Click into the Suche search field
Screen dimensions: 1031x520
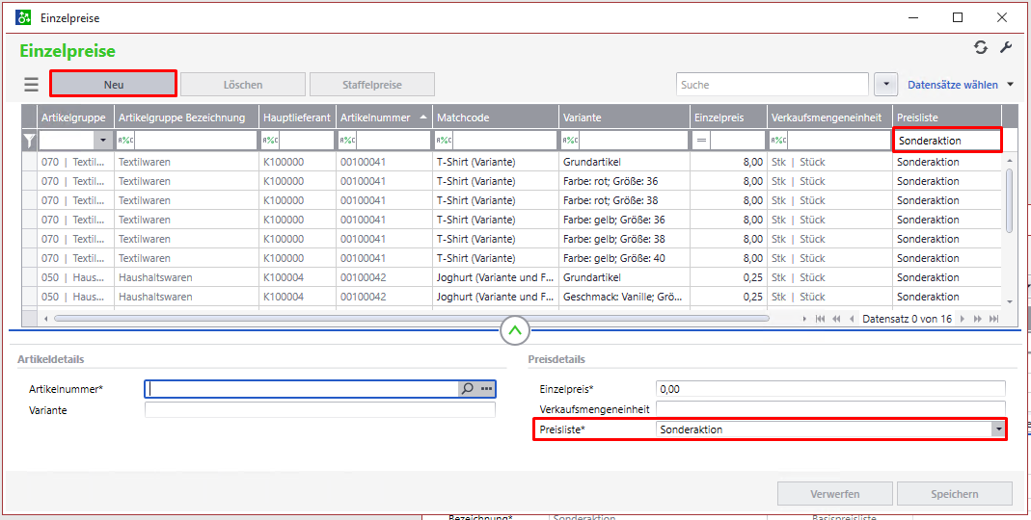coord(773,85)
